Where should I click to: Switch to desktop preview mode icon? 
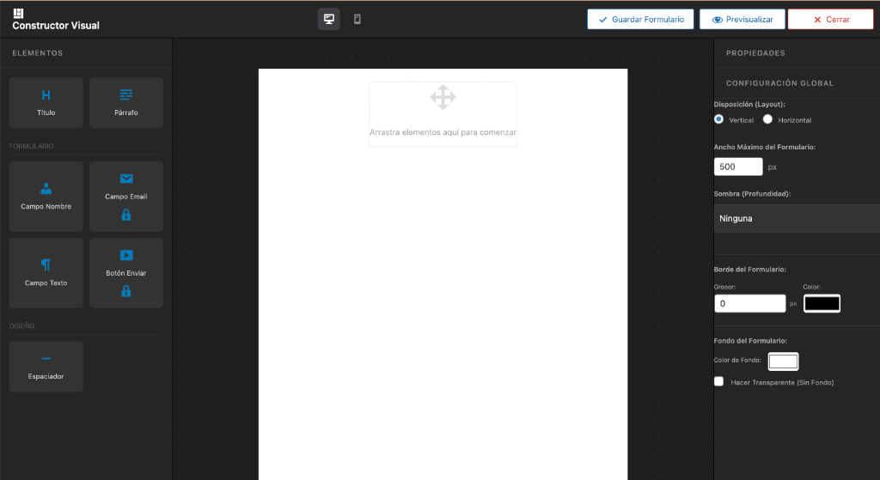coord(328,19)
